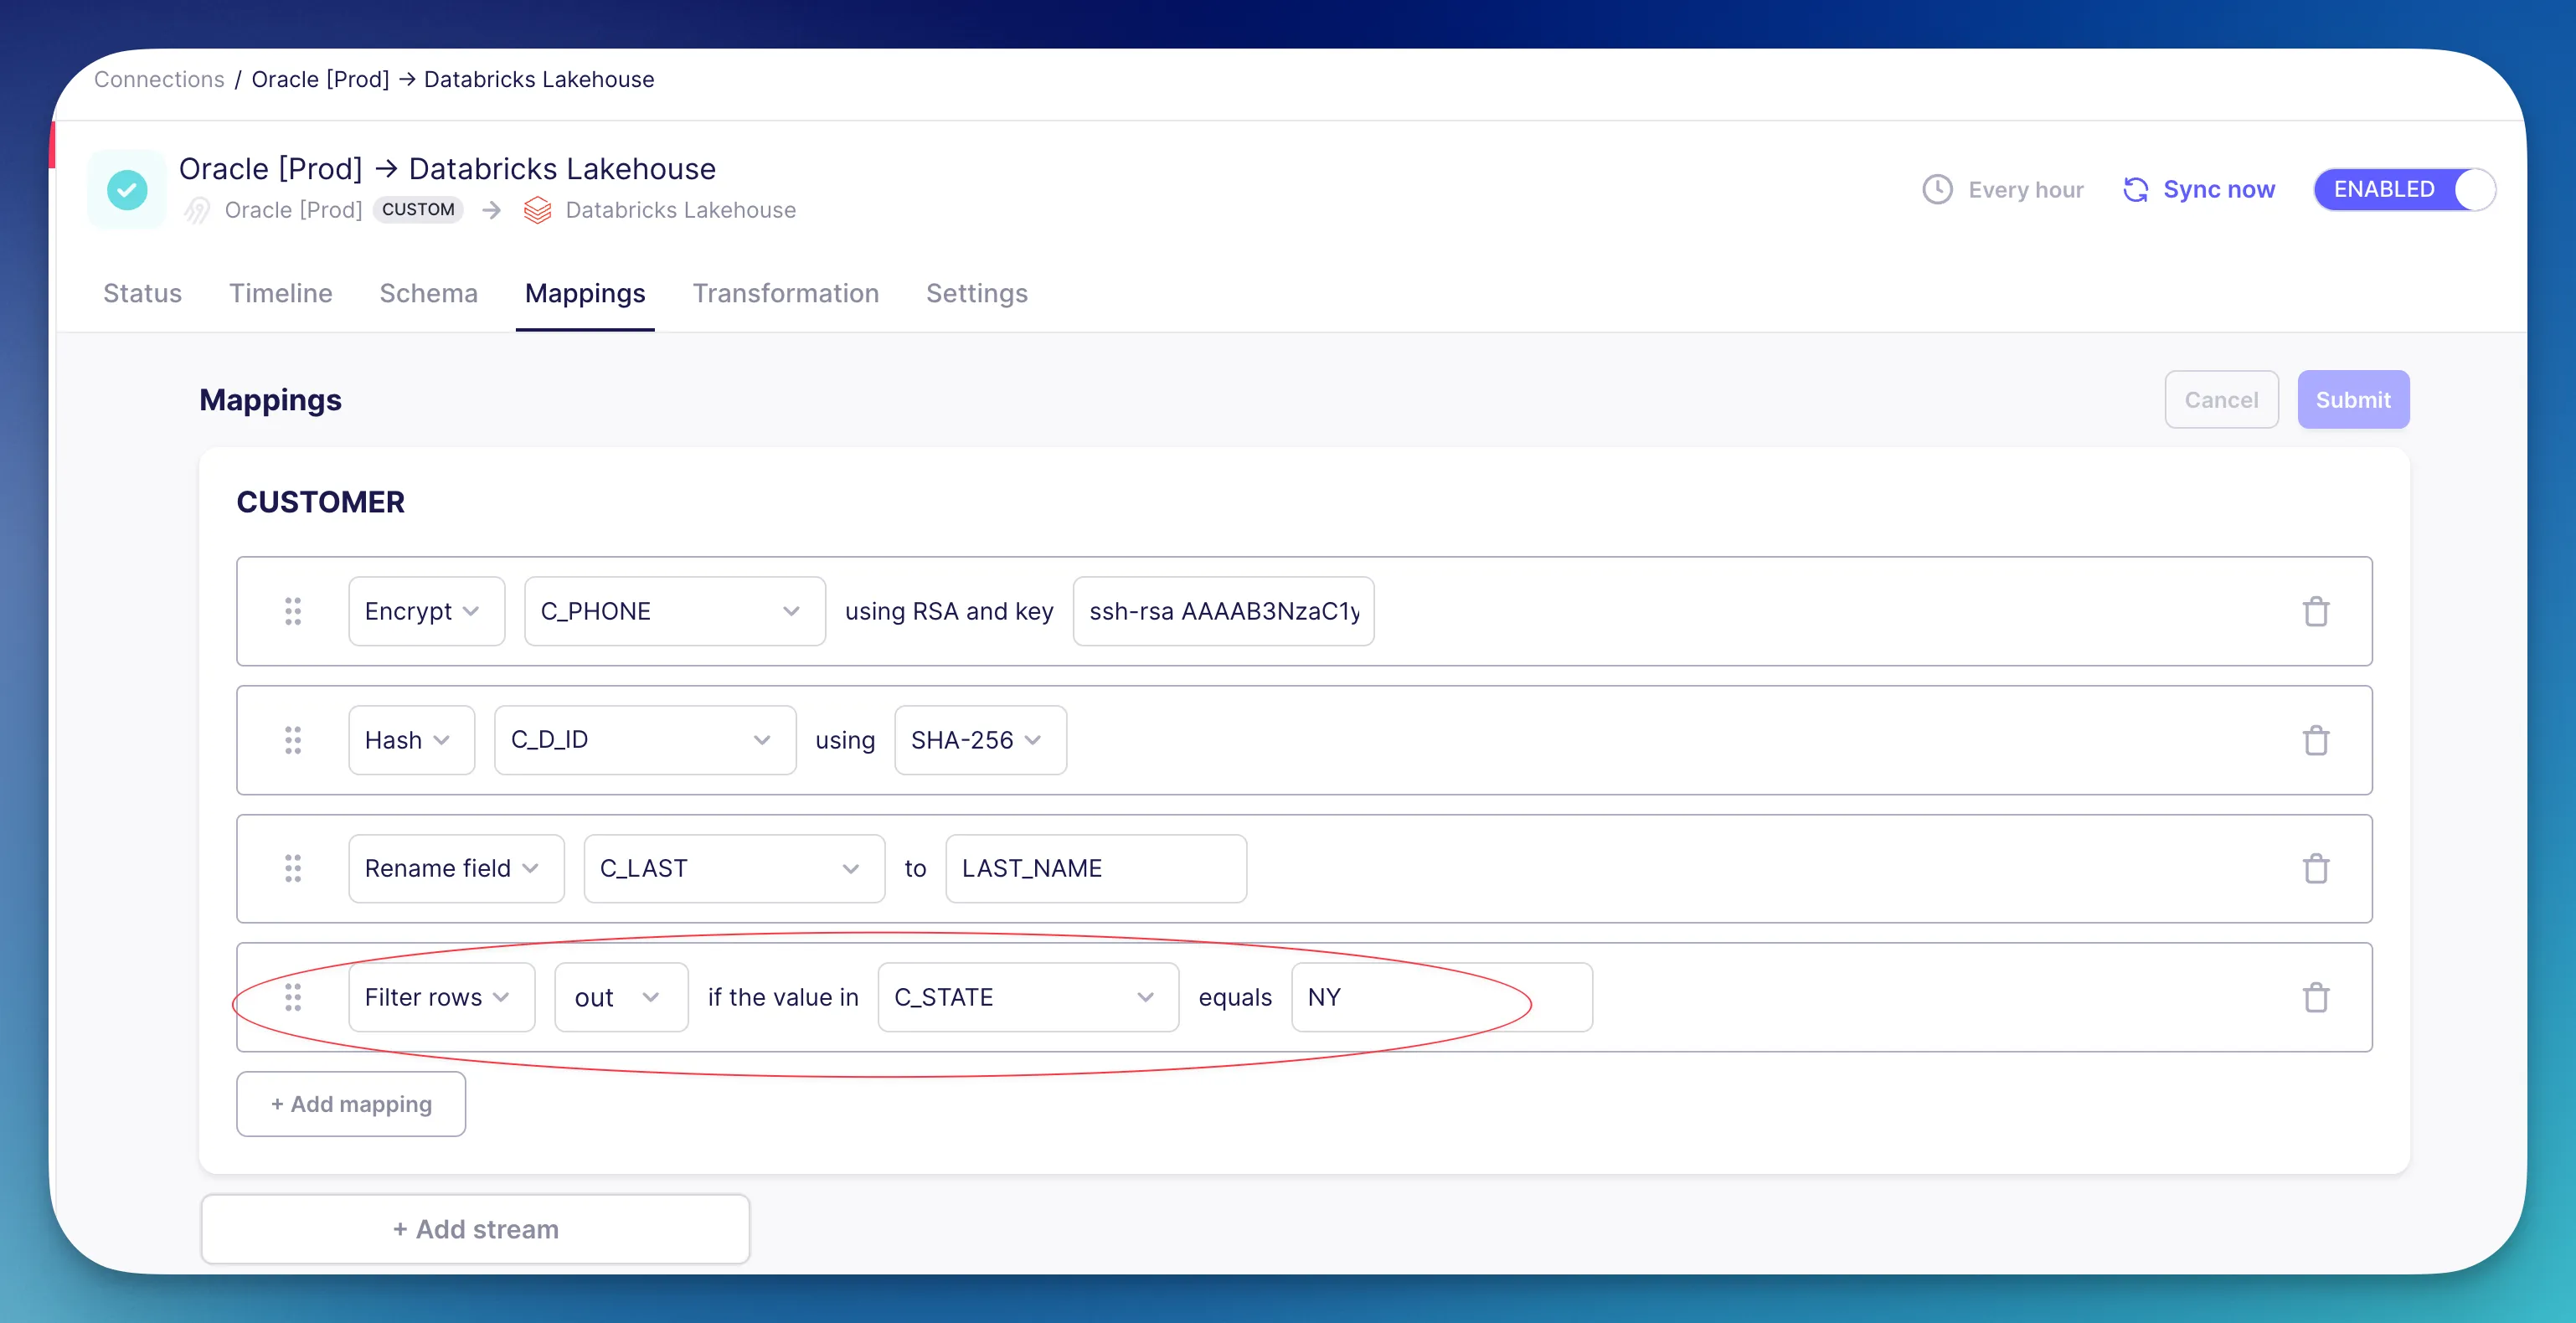Delete the Filter rows mapping
The height and width of the screenshot is (1323, 2576).
tap(2315, 997)
